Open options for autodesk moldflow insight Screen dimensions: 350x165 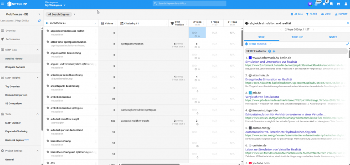pos(96,119)
